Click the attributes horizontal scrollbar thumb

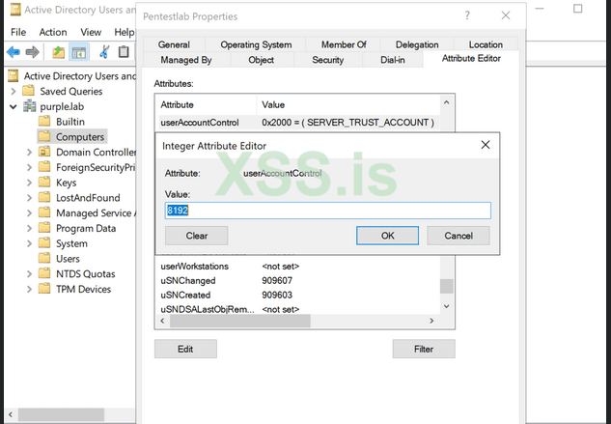pos(240,321)
